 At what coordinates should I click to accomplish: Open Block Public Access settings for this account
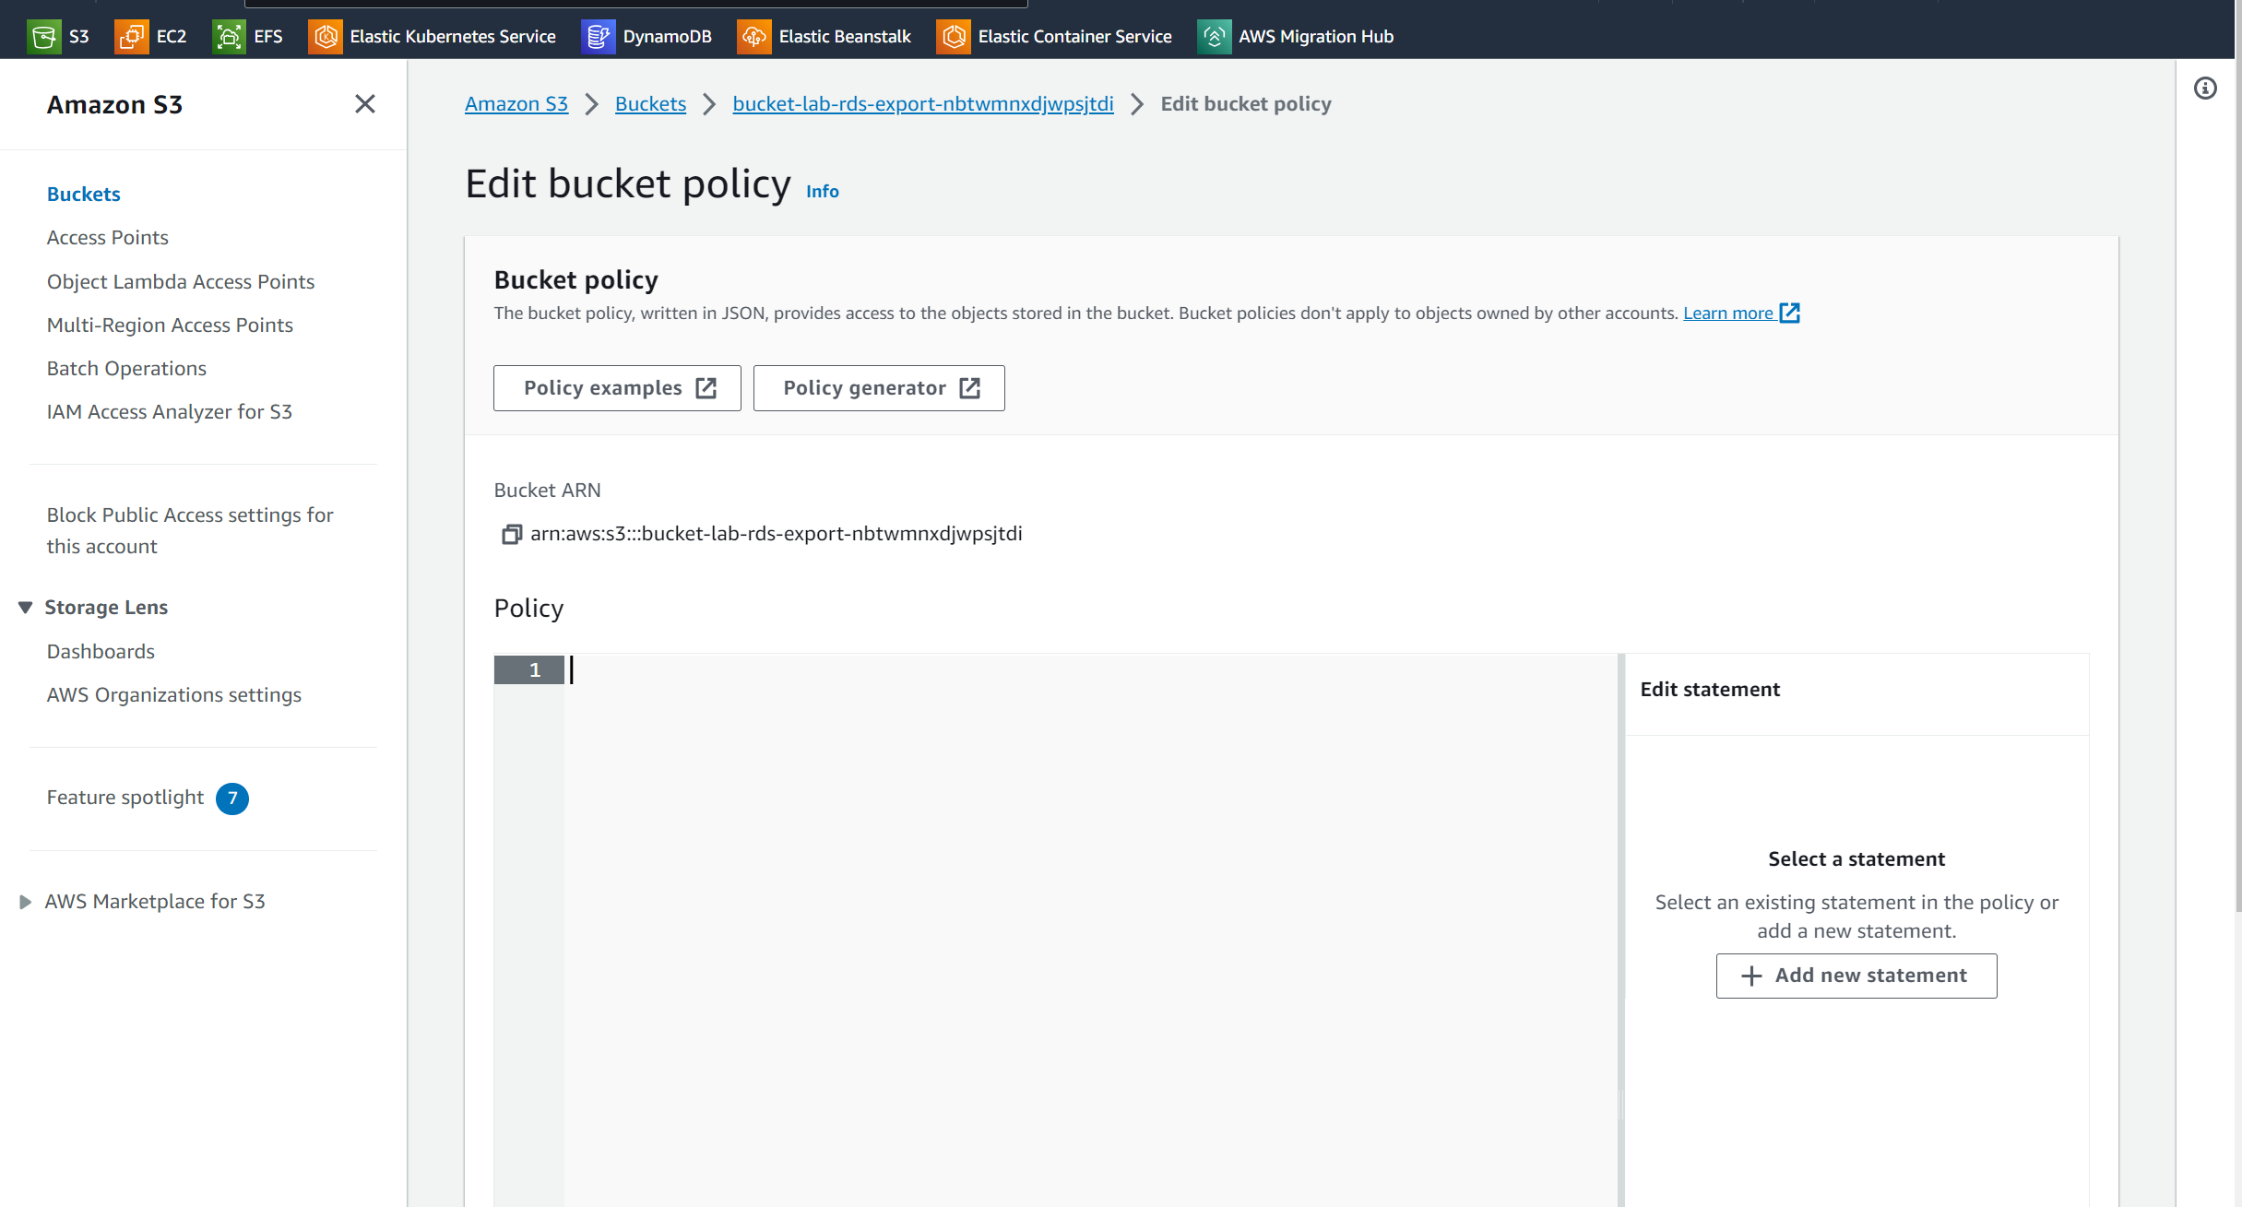pos(190,530)
